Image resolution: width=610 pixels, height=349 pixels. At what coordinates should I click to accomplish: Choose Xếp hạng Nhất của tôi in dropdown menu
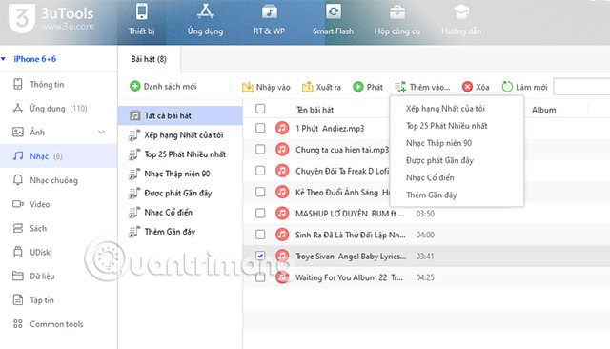click(457, 109)
